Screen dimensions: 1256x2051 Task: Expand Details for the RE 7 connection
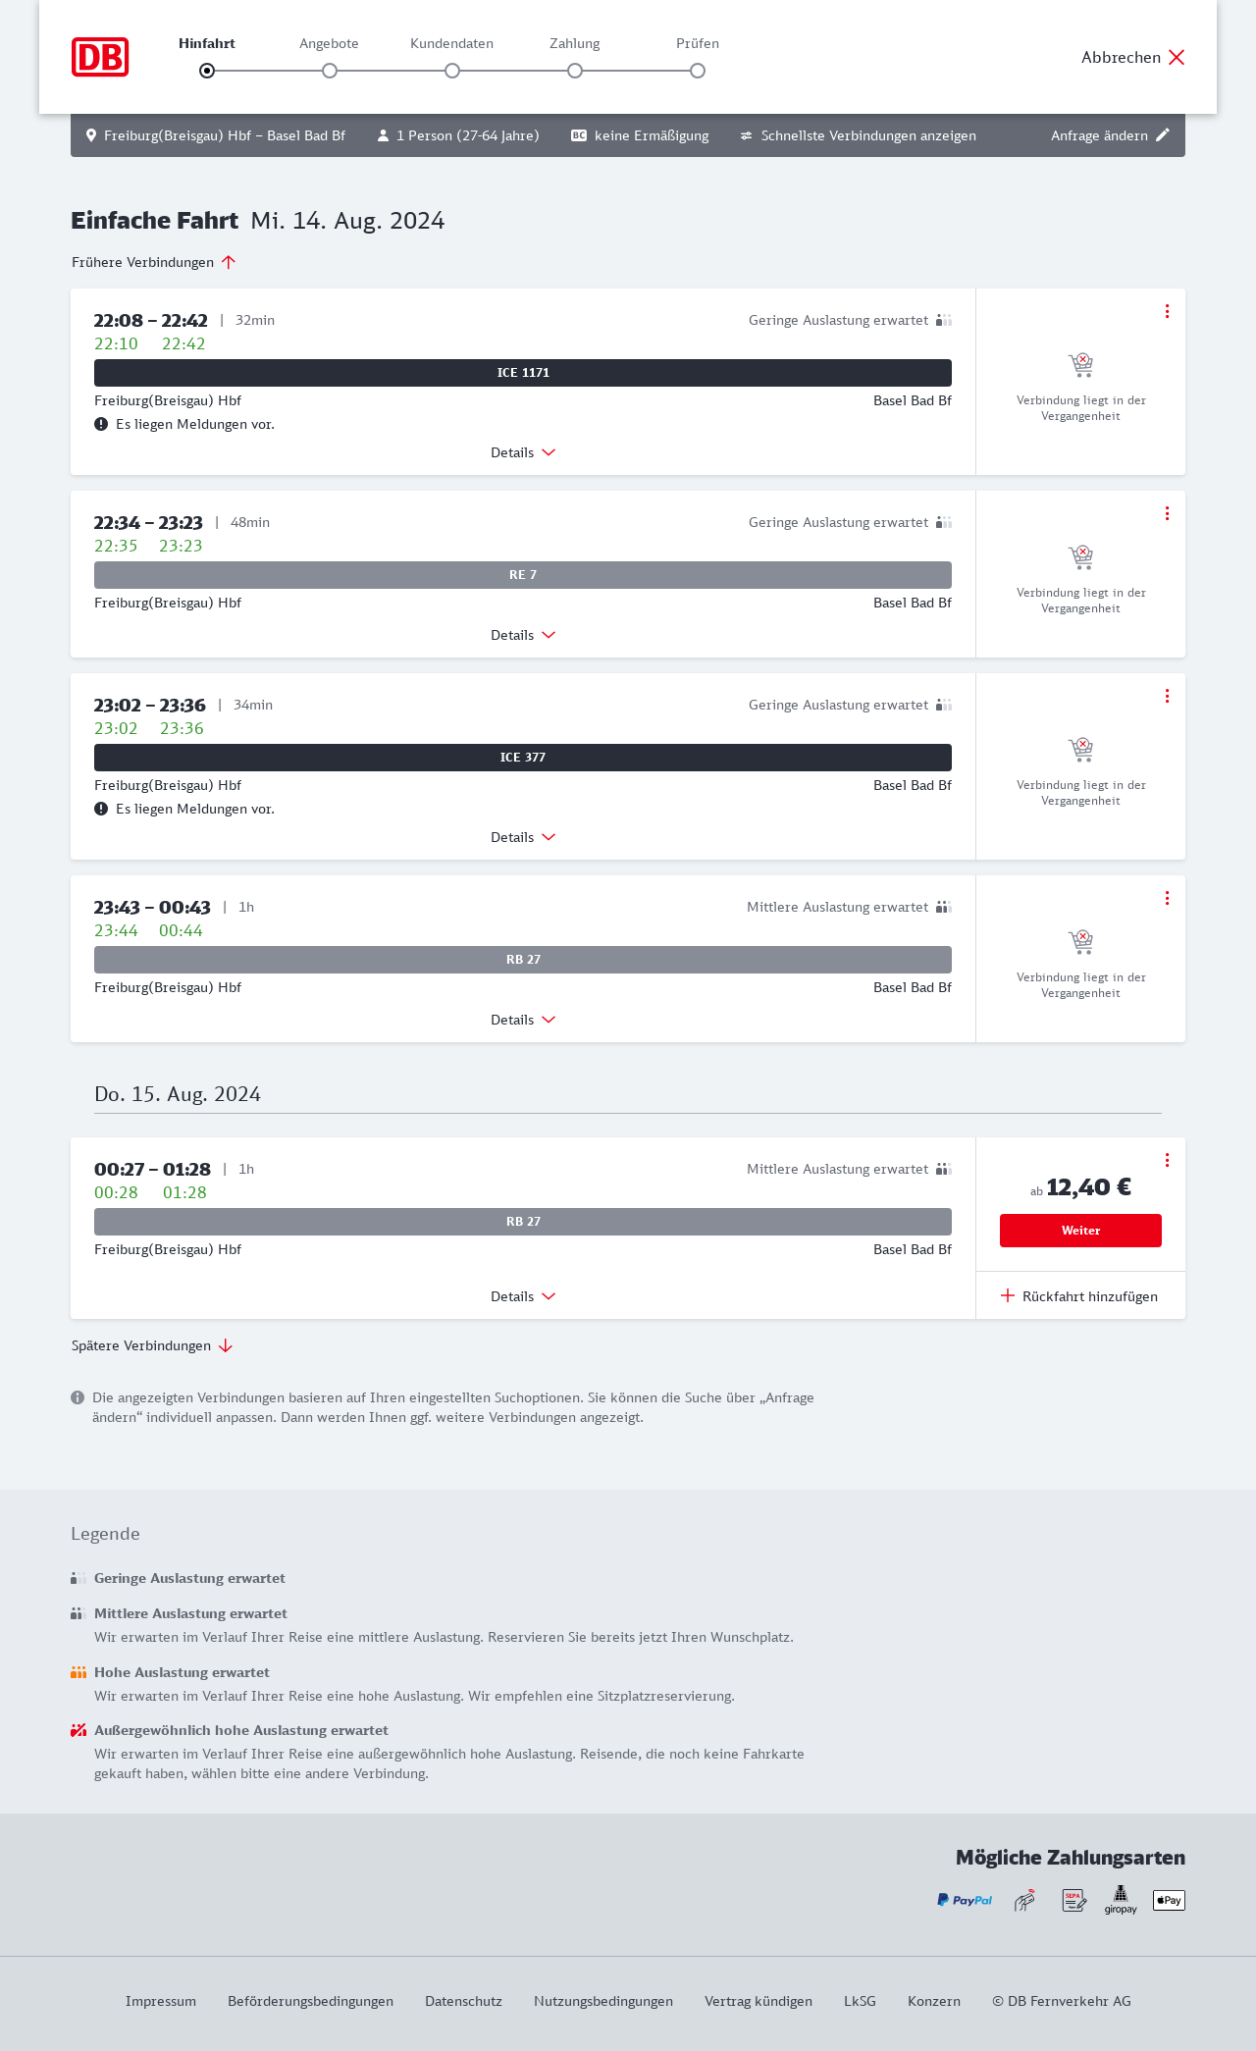(523, 635)
